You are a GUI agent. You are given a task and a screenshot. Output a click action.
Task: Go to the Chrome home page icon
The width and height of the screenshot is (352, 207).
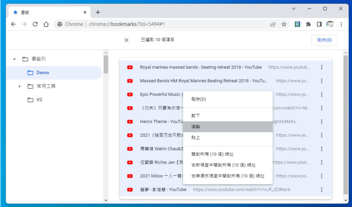tap(46, 24)
